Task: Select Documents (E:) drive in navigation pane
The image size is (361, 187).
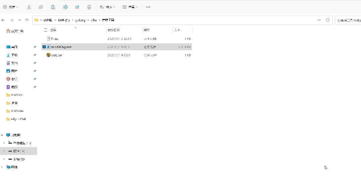Action: (x=16, y=159)
